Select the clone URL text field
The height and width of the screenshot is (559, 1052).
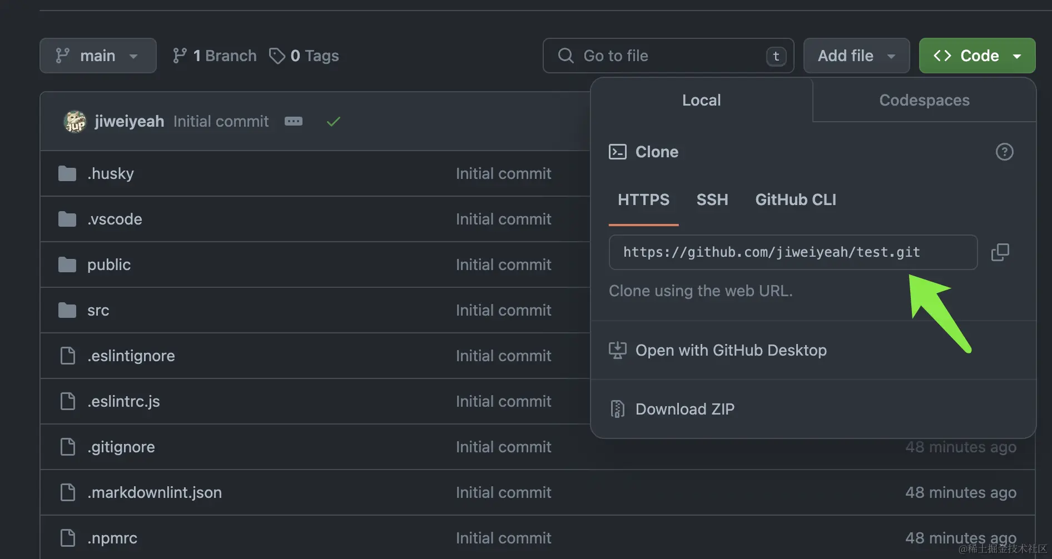point(793,252)
